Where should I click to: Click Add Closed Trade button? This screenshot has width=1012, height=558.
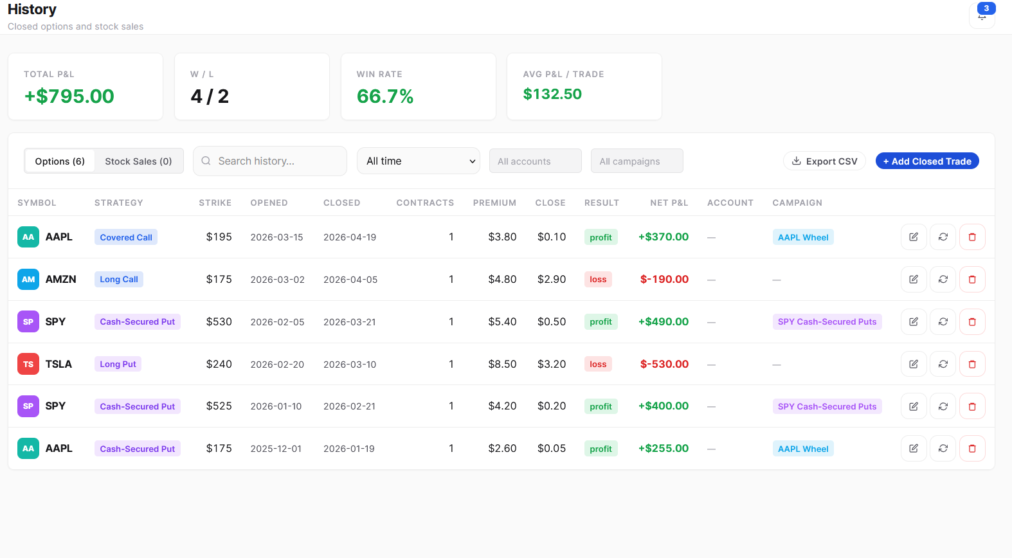[x=927, y=161]
